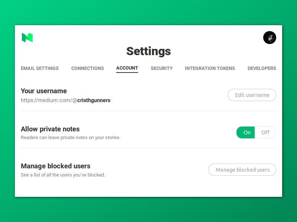Click the Manage blocked users heading
Image resolution: width=297 pixels, height=222 pixels.
(56, 166)
